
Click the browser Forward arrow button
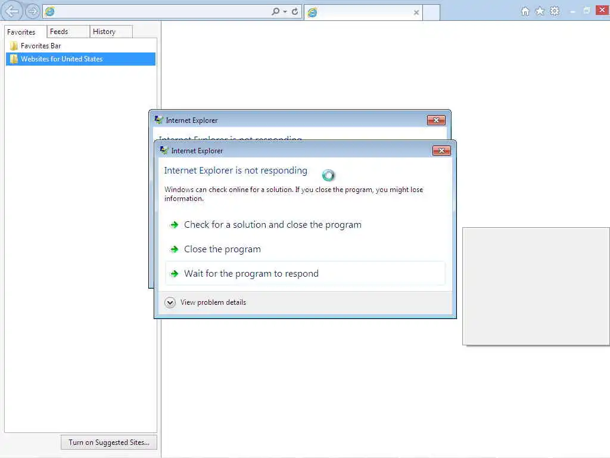(33, 11)
